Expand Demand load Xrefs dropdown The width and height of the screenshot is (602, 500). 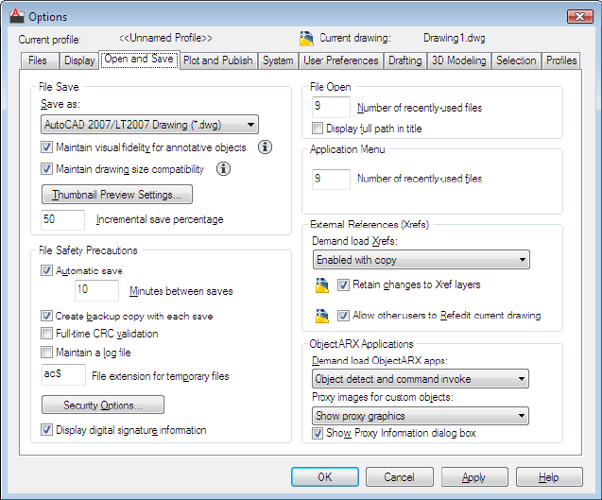point(421,260)
